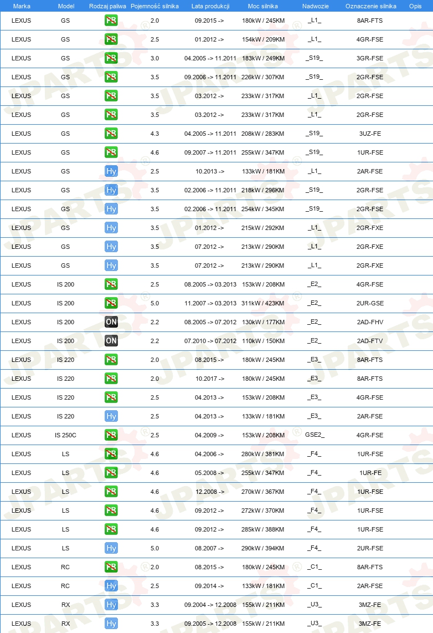
Task: Click hybrid icon in IS 220 2AR-FSE row
Action: (111, 416)
